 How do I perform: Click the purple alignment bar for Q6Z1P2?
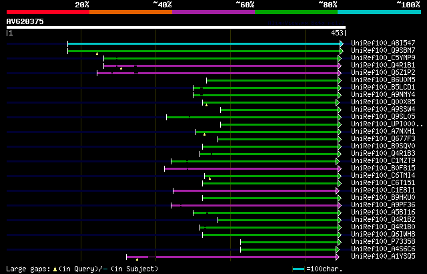click(219, 73)
